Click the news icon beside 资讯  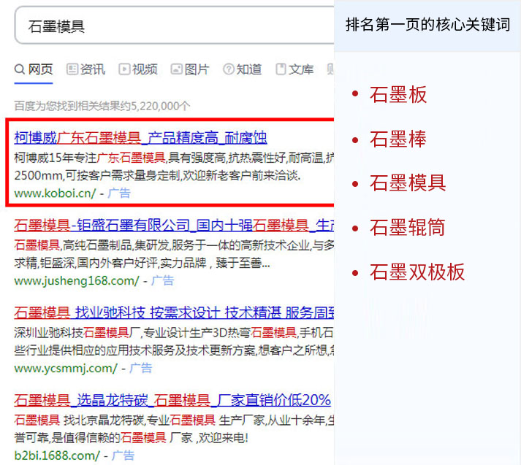[x=72, y=69]
